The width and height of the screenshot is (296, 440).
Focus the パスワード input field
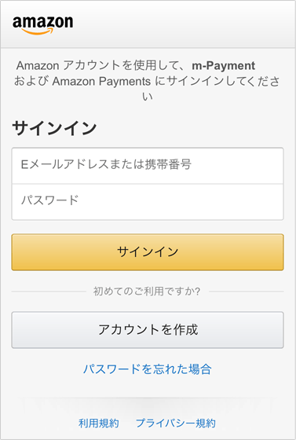148,202
